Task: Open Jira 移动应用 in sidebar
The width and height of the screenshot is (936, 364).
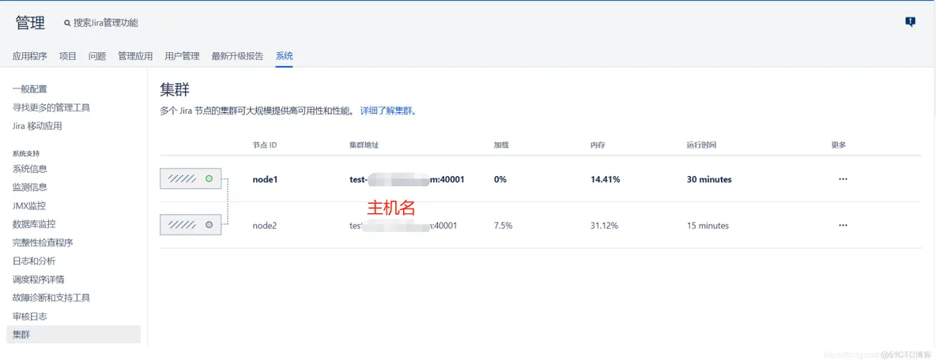Action: pos(37,126)
